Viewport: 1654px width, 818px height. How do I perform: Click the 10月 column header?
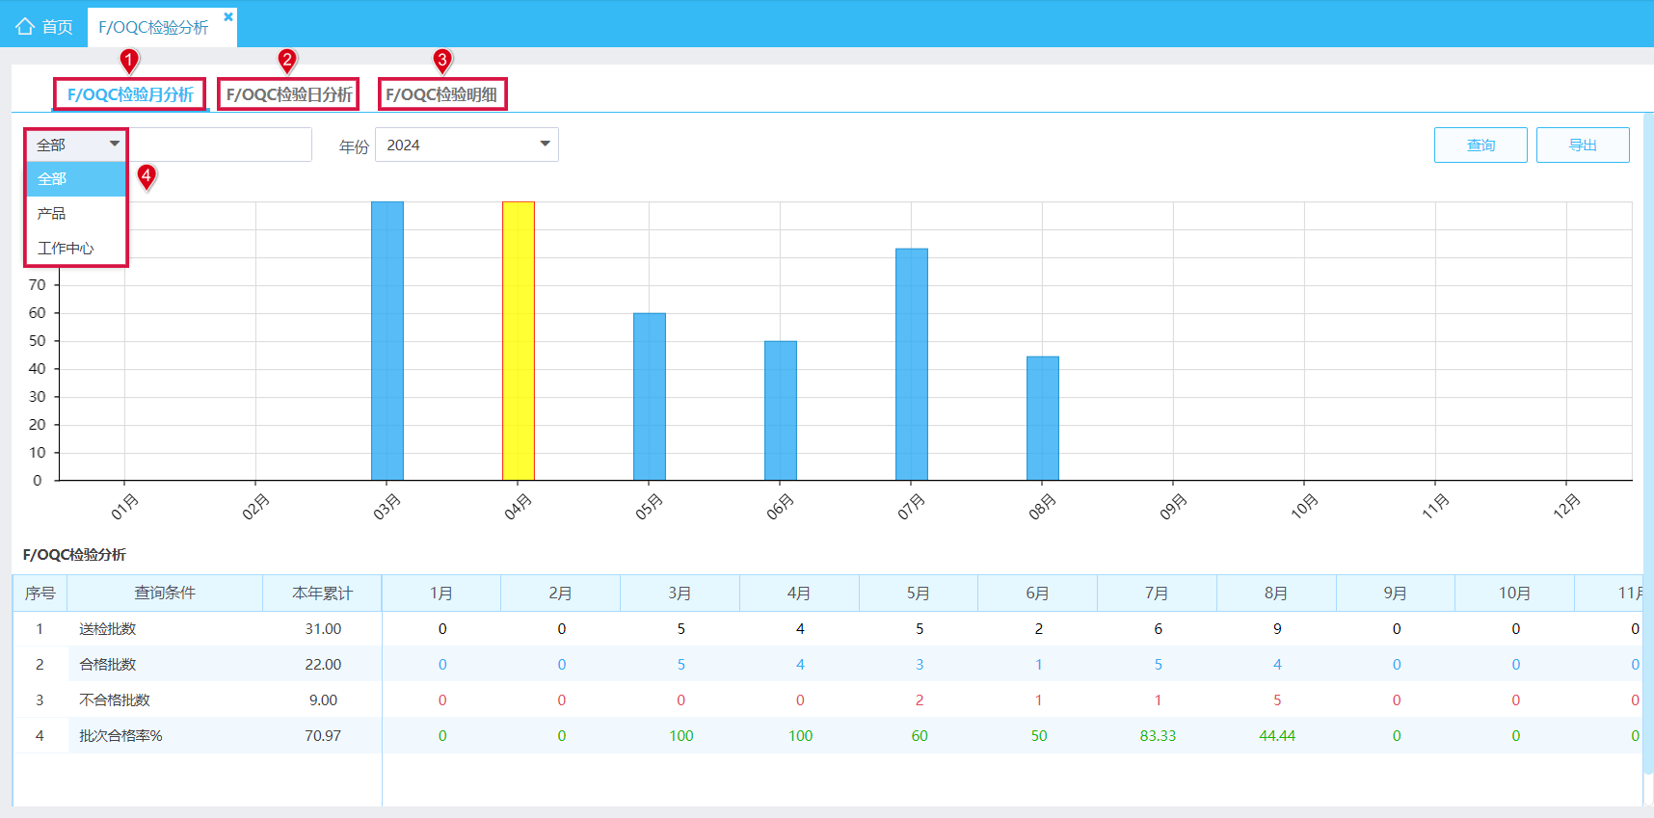[x=1514, y=594]
